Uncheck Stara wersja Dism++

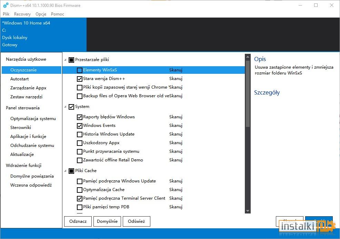(x=79, y=79)
